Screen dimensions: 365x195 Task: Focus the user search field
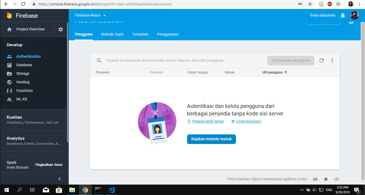[x=164, y=61]
